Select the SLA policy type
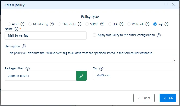The image size is (180, 106). coord(110,24)
